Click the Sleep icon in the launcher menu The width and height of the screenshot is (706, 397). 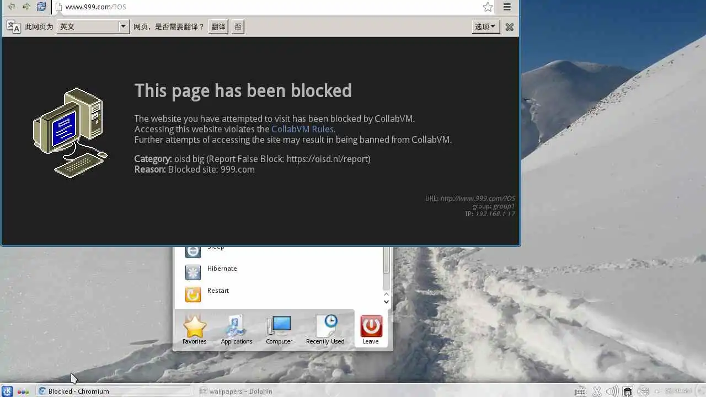coord(193,251)
